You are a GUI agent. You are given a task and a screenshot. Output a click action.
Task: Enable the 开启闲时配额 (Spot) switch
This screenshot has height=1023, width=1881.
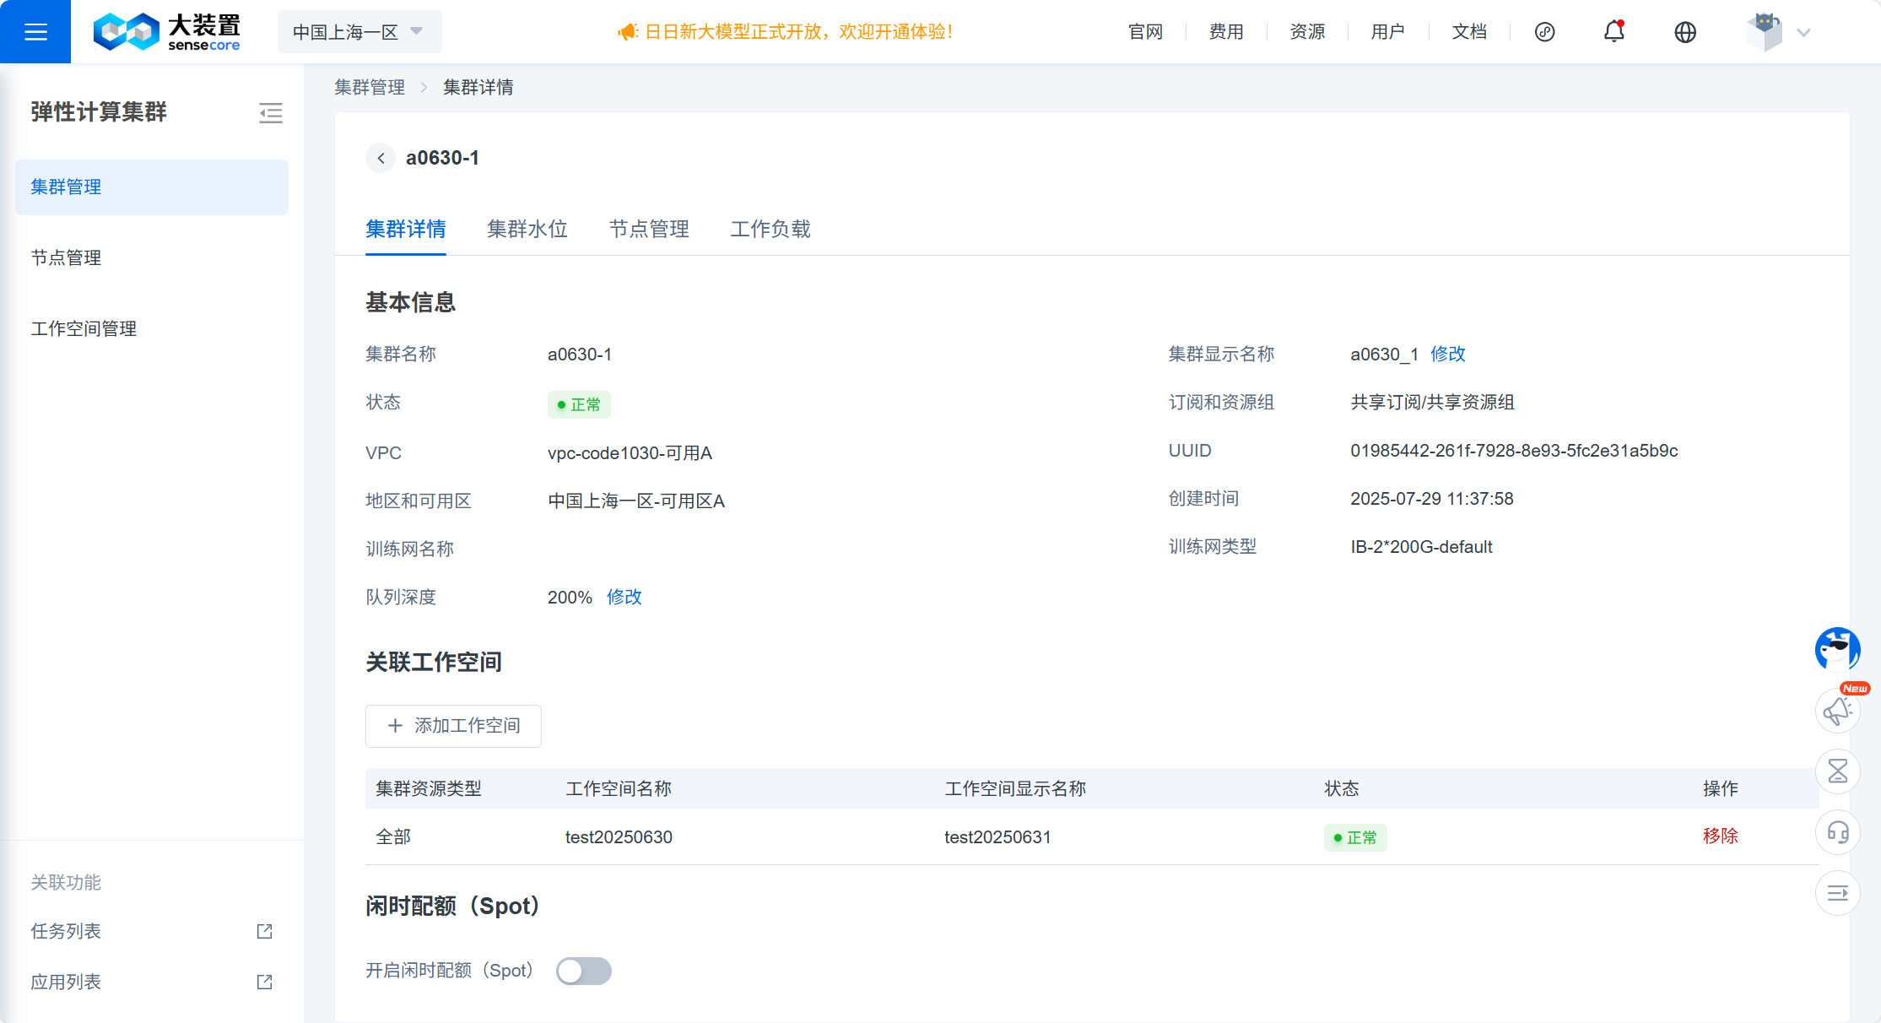tap(583, 971)
